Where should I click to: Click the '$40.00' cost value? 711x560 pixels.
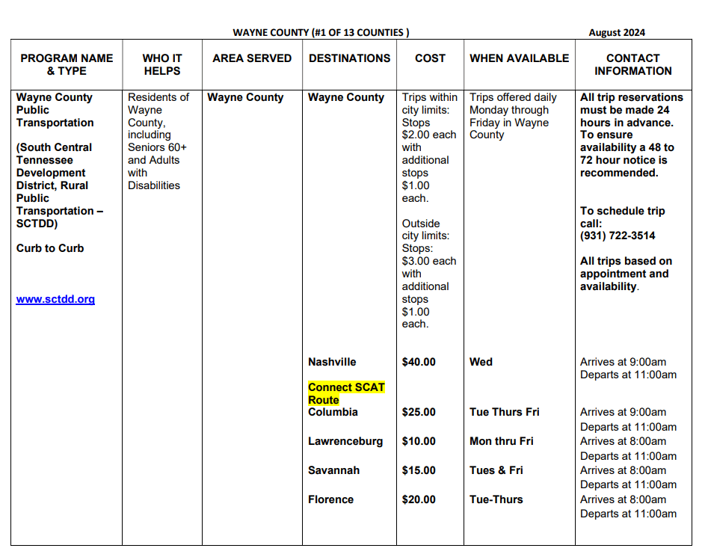pos(419,363)
